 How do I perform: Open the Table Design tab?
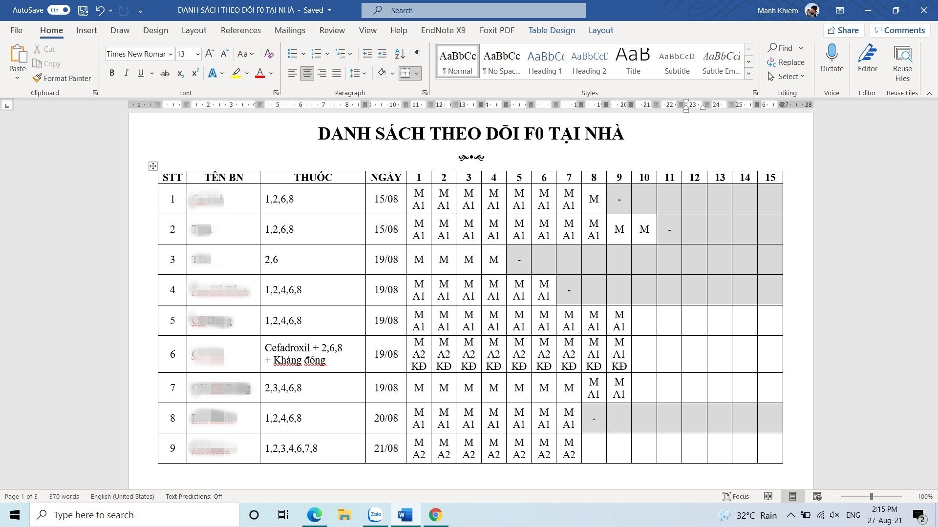coord(552,30)
